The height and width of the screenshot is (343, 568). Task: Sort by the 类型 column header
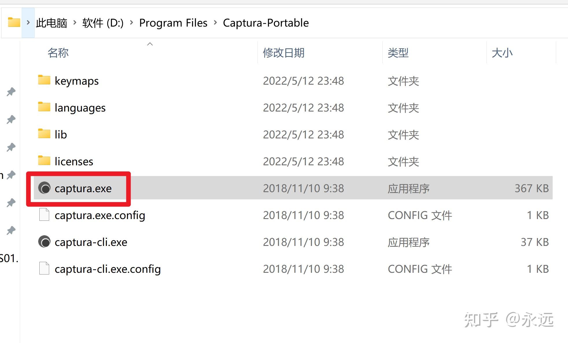click(398, 53)
